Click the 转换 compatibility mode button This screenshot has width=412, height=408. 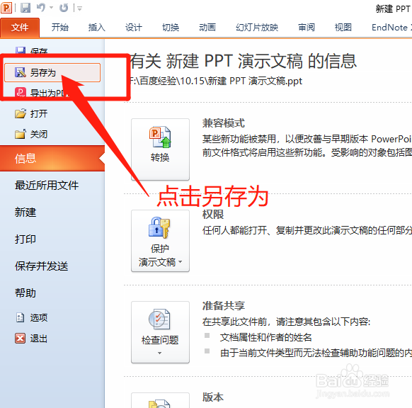click(160, 149)
